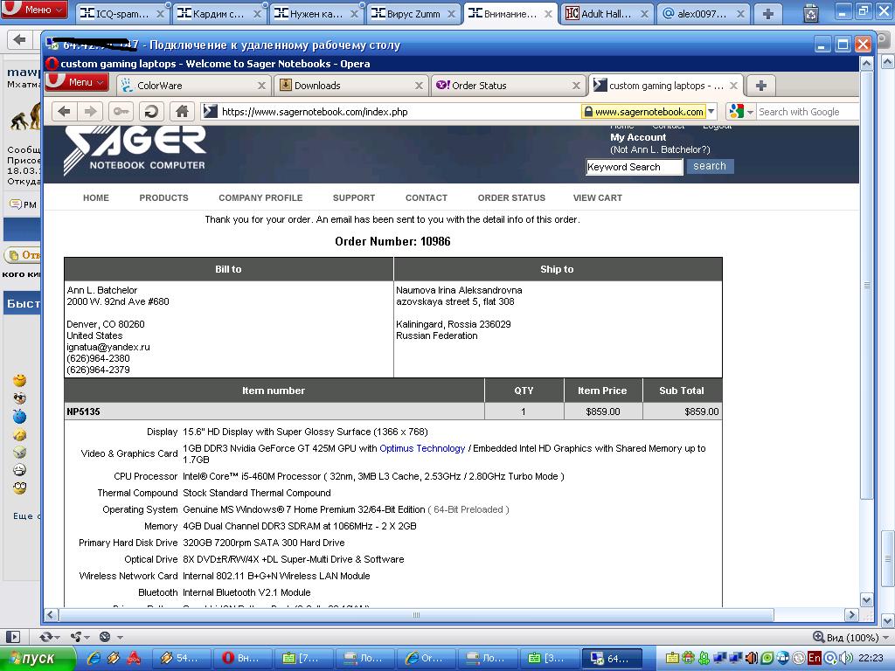
Task: Click the Keyword Search input field
Action: coord(635,167)
